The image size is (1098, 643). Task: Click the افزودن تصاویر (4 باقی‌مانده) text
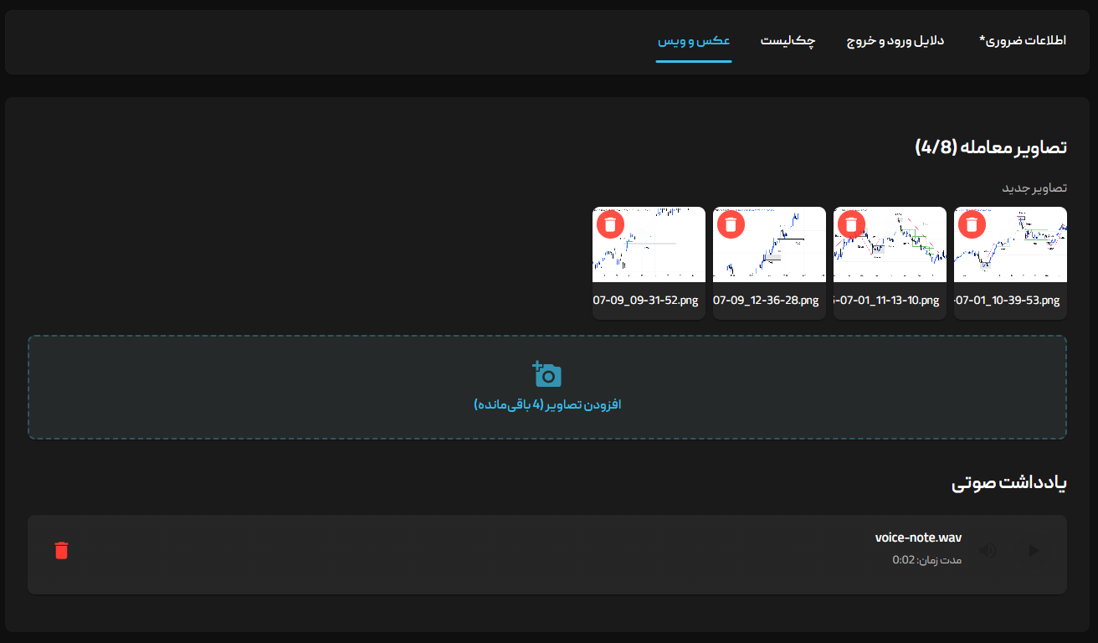[547, 405]
